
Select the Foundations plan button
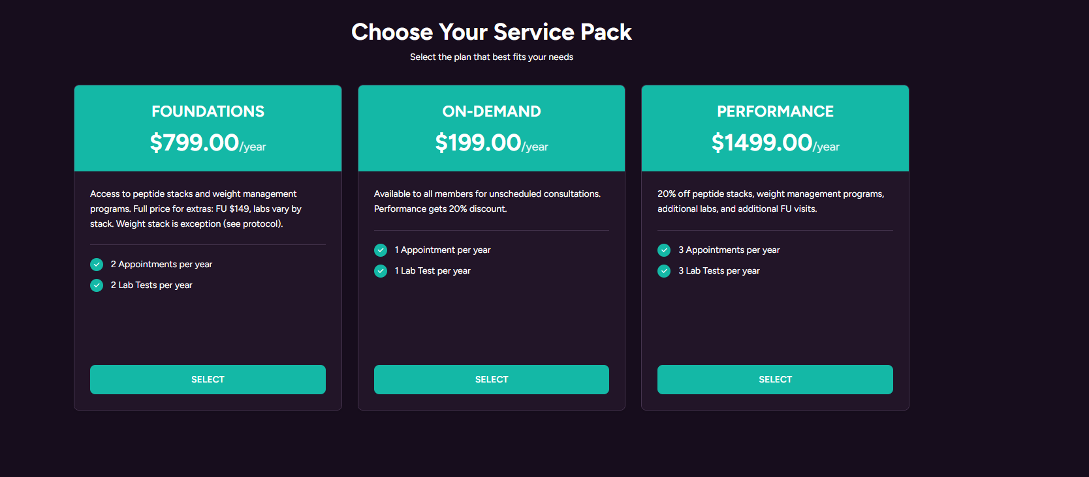coord(208,379)
